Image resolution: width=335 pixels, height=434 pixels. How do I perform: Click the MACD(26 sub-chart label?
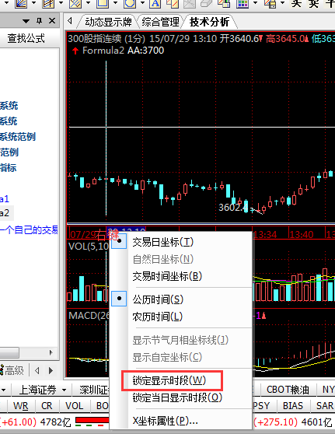(x=89, y=316)
